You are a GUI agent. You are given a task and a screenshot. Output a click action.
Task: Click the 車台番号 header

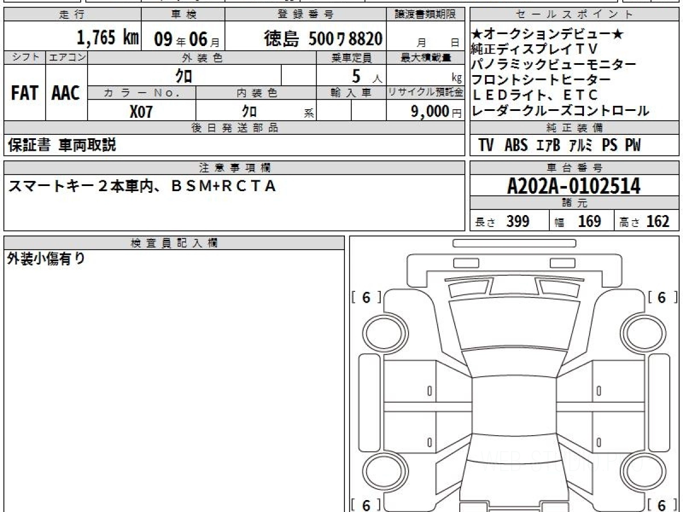575,168
